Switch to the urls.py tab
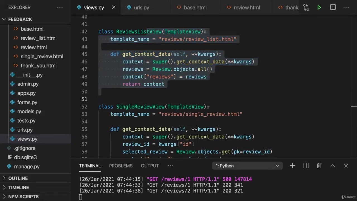Viewport: 357px width, 201px height. 141,8
